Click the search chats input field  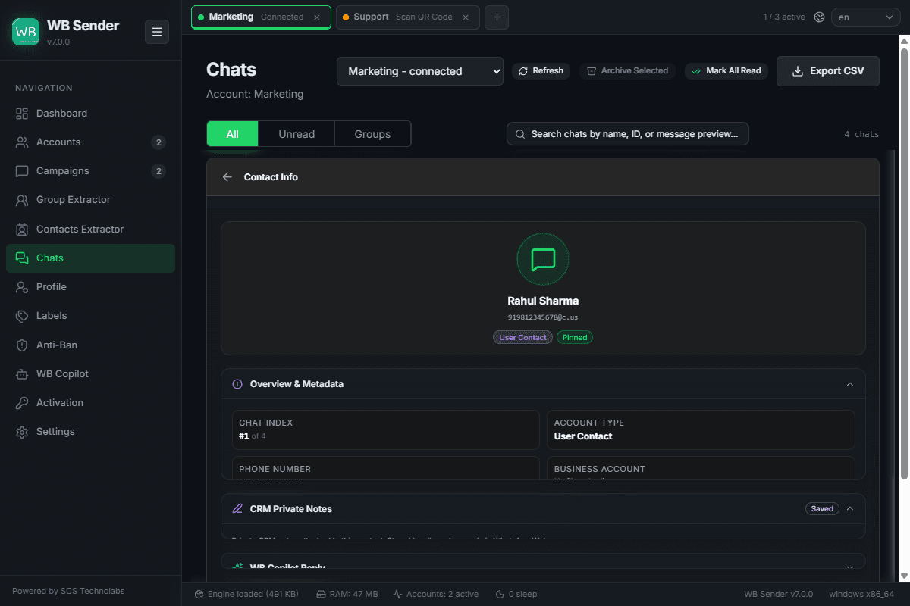628,134
